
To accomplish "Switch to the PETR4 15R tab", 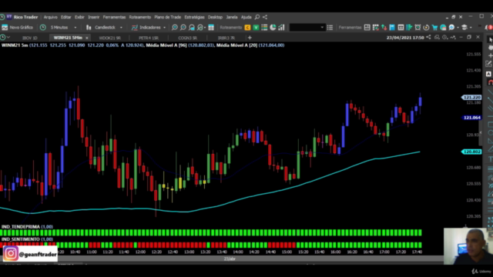I will [x=149, y=38].
